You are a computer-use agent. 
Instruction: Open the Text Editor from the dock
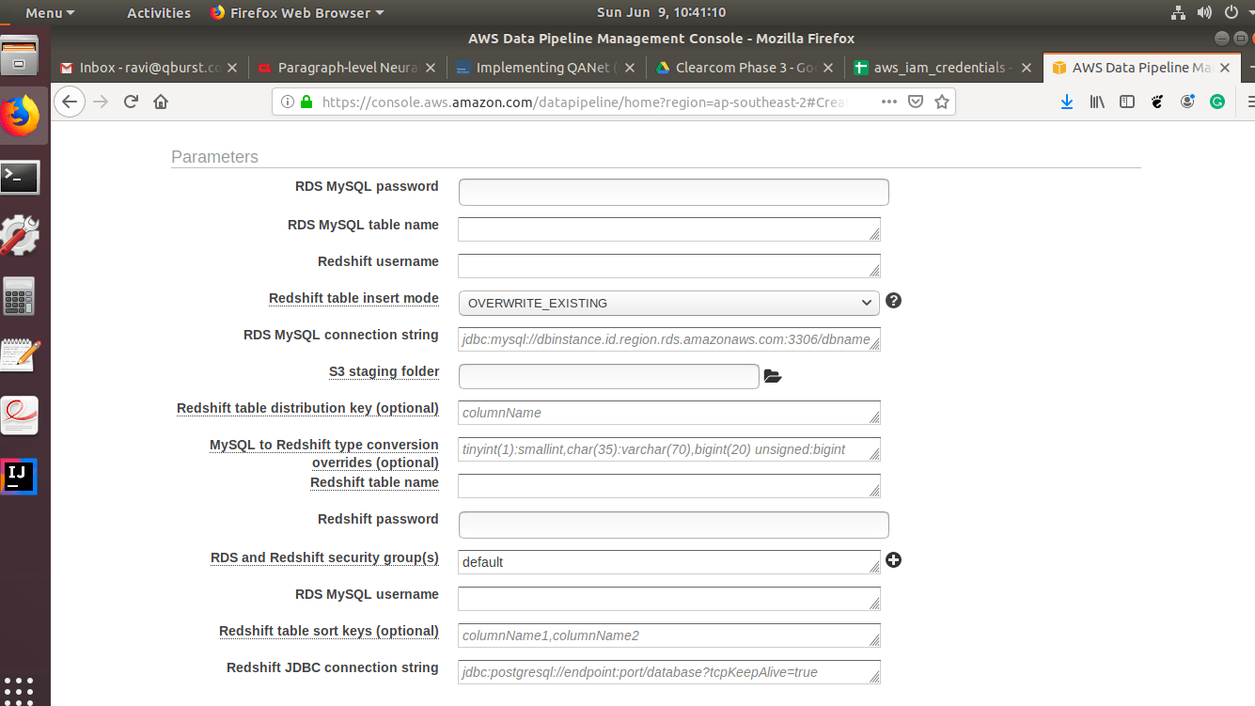(x=20, y=356)
